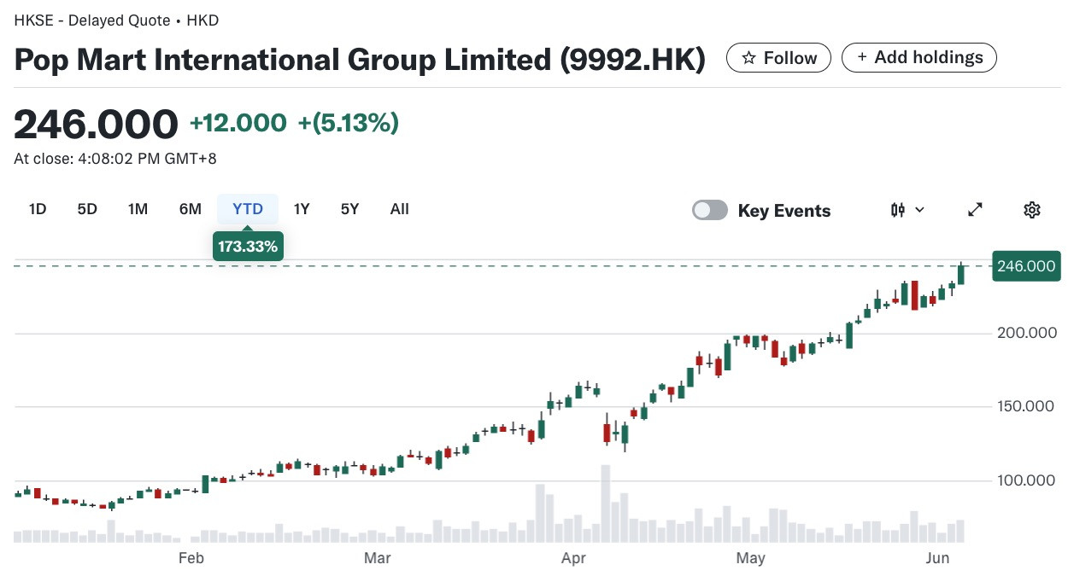This screenshot has width=1074, height=582.
Task: Click the HKSE Delayed Quote text
Action: click(x=116, y=20)
